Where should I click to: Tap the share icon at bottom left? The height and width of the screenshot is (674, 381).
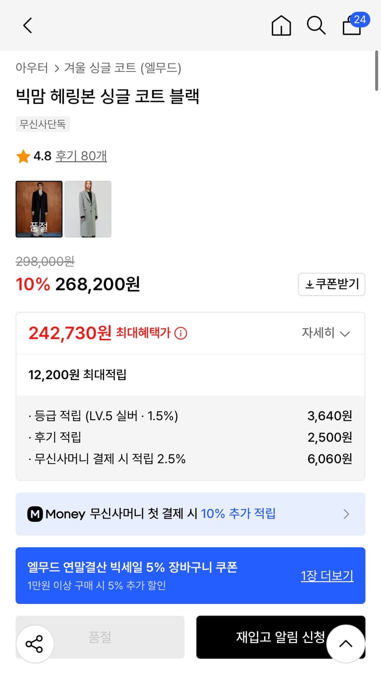tap(35, 643)
